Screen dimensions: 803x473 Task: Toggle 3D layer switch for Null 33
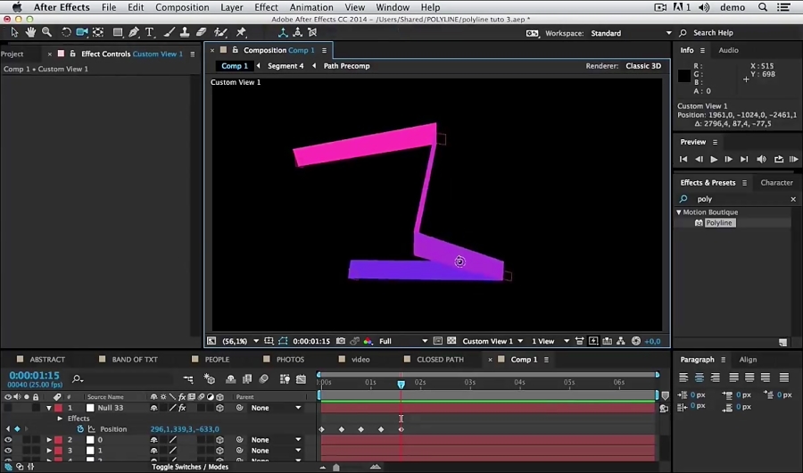pyautogui.click(x=219, y=408)
